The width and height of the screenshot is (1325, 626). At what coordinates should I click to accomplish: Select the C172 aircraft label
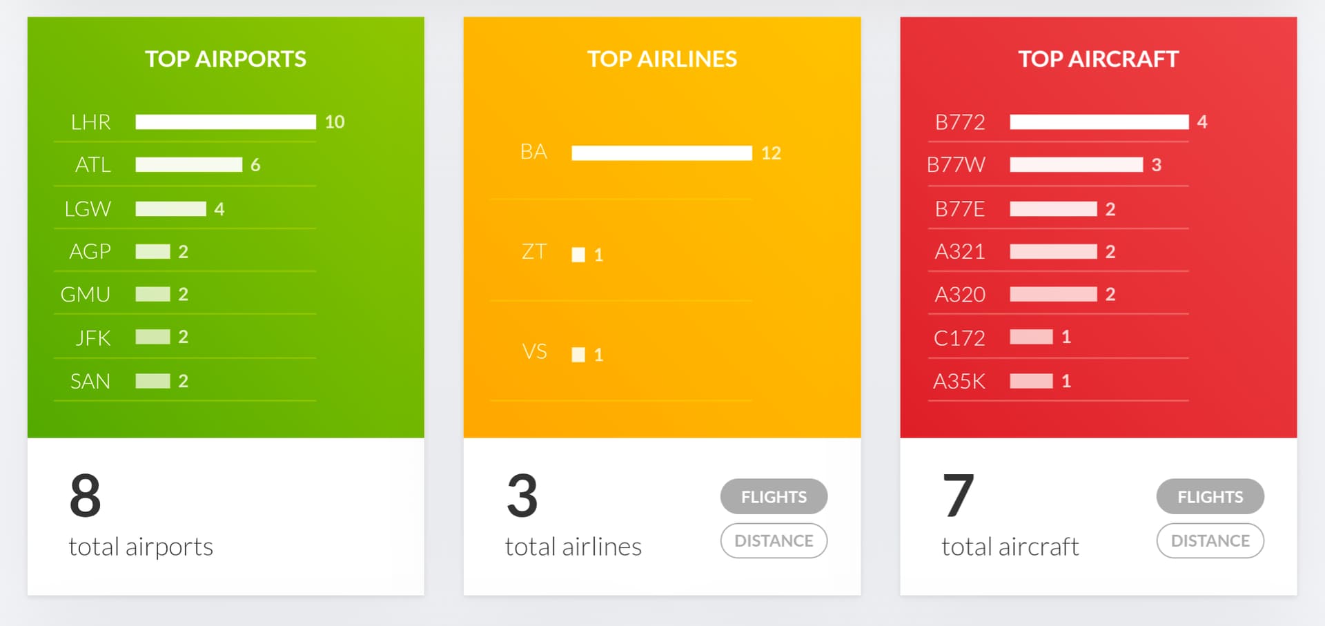(x=959, y=338)
